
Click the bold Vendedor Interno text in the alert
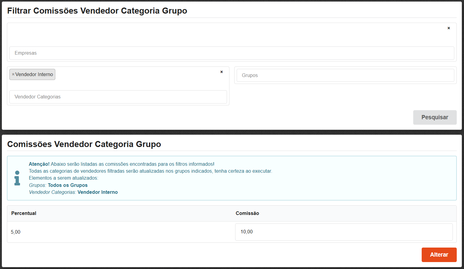[x=98, y=192]
